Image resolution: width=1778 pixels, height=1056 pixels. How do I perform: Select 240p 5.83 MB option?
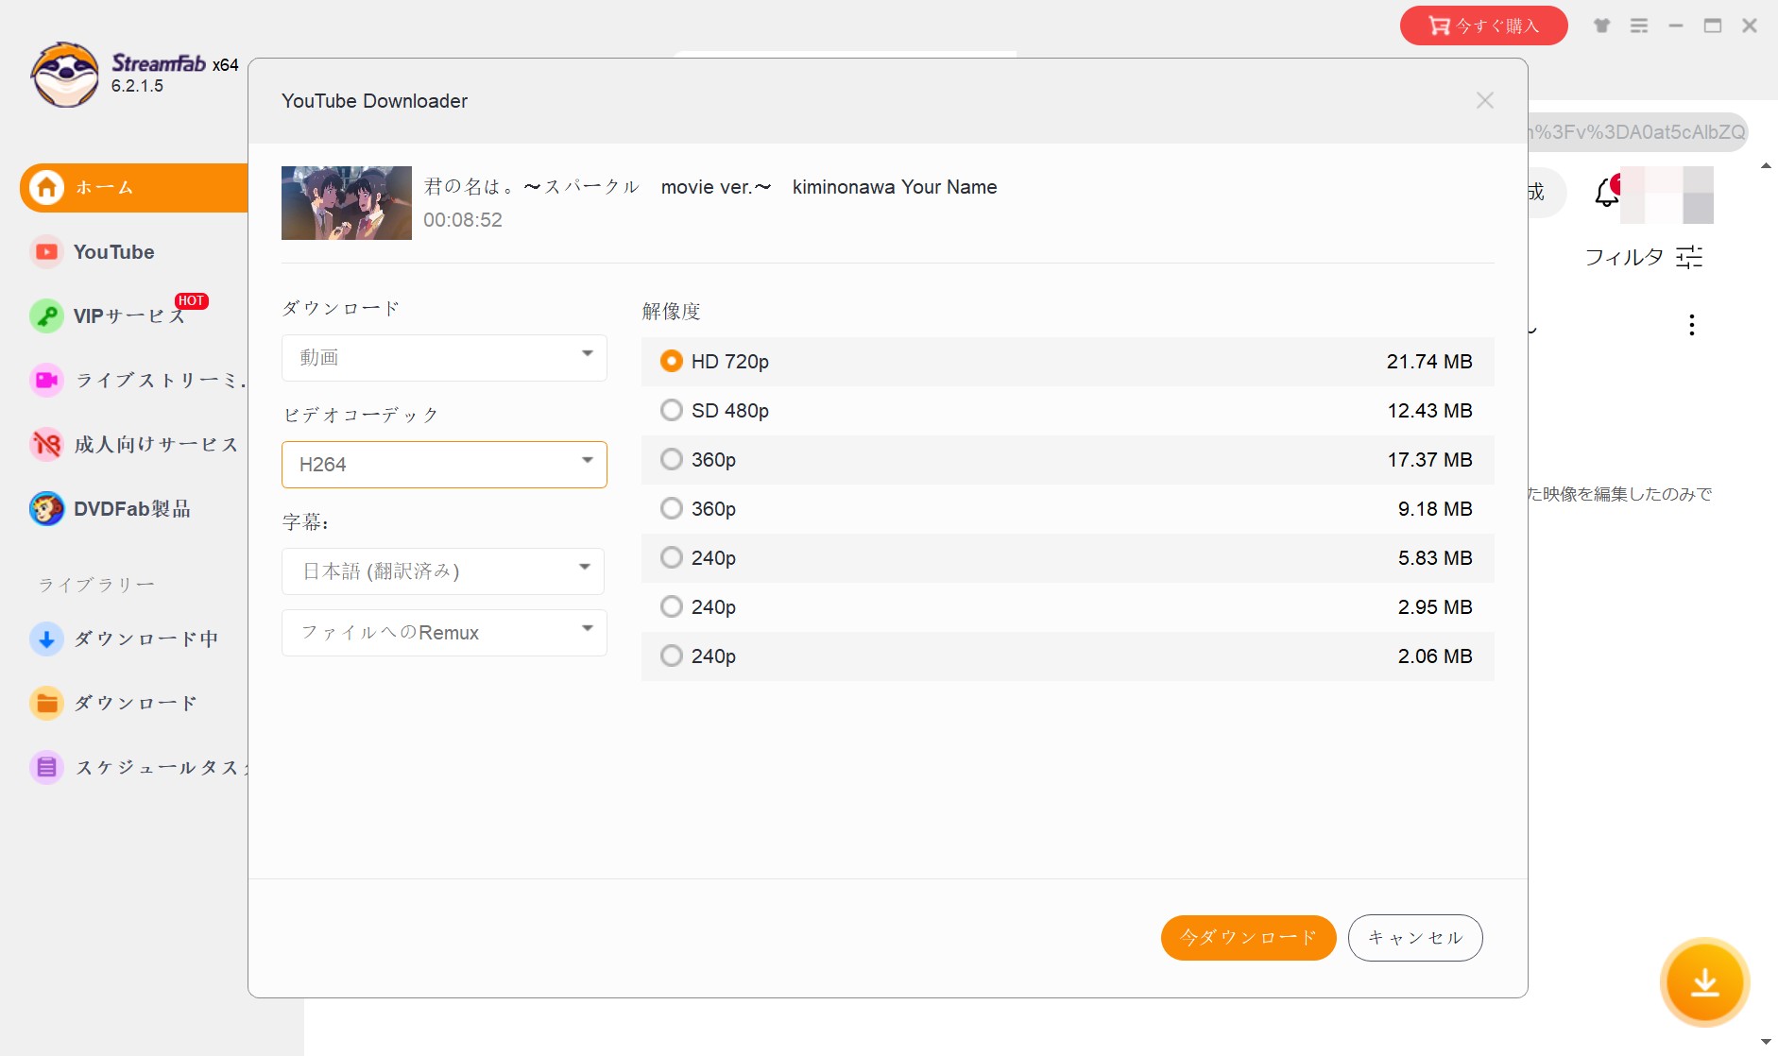click(1068, 558)
